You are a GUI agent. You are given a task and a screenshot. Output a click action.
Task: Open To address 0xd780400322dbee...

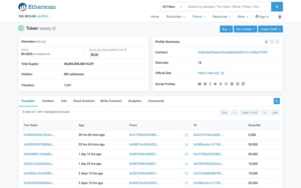[x=208, y=164]
